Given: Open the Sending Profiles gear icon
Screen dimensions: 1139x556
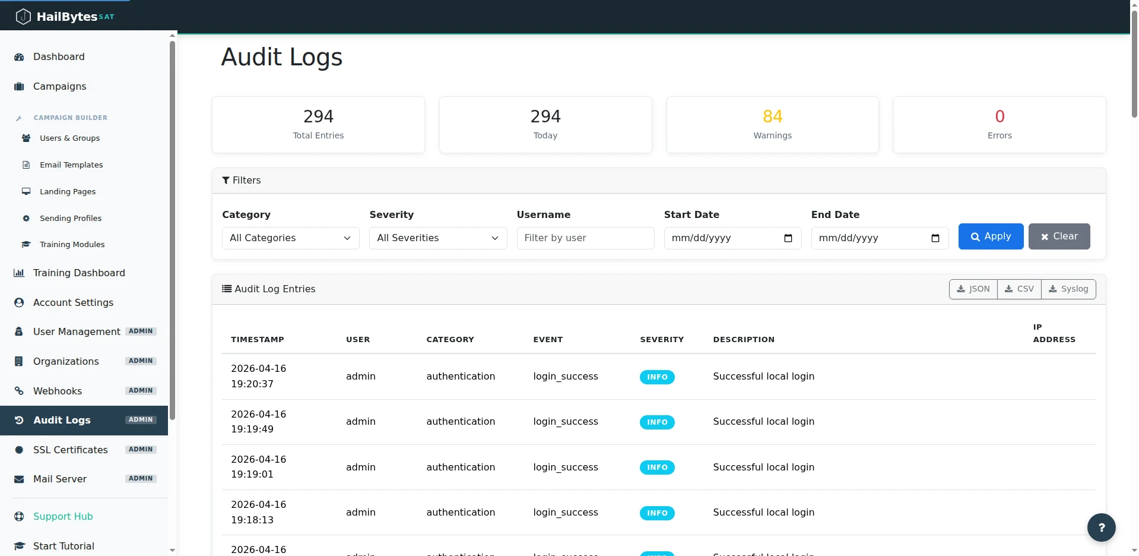Looking at the screenshot, I should pos(26,218).
